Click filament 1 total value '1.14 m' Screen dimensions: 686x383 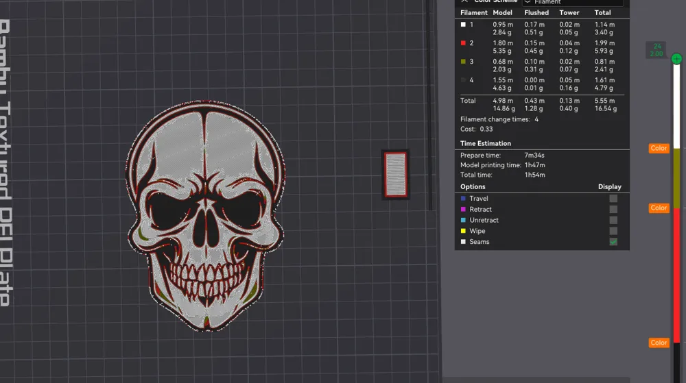604,25
